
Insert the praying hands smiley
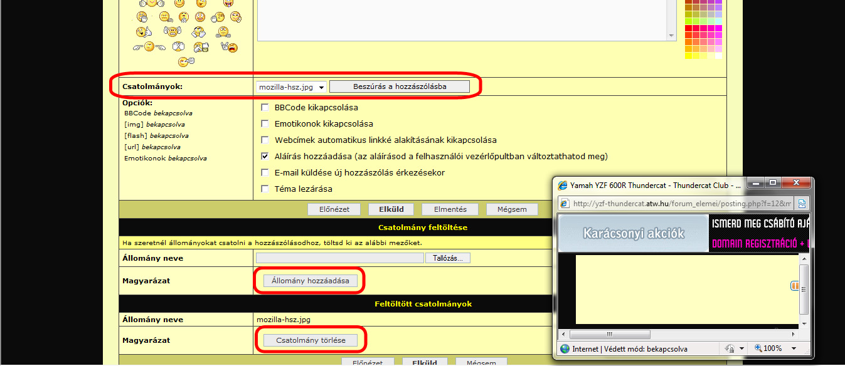(x=184, y=17)
